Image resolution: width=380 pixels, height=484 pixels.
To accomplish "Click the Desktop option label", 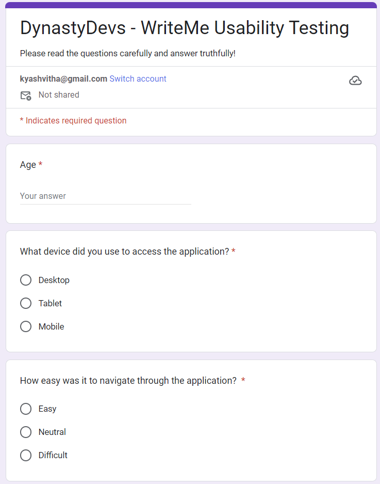I will (x=54, y=280).
